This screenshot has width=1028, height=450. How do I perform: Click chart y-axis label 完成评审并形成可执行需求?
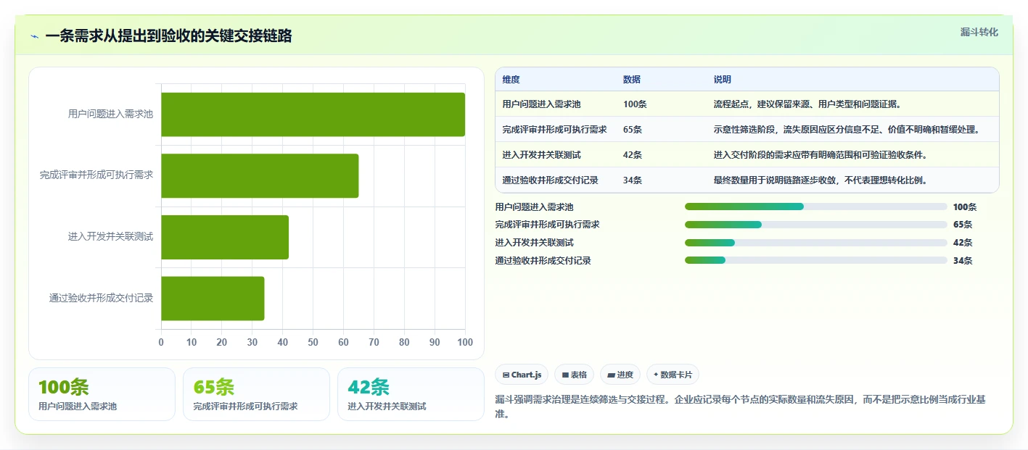click(96, 175)
